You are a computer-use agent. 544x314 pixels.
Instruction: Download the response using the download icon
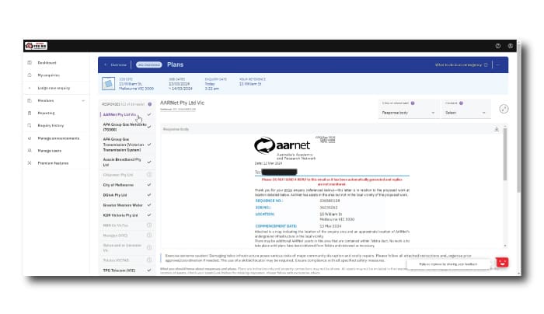[x=496, y=129]
